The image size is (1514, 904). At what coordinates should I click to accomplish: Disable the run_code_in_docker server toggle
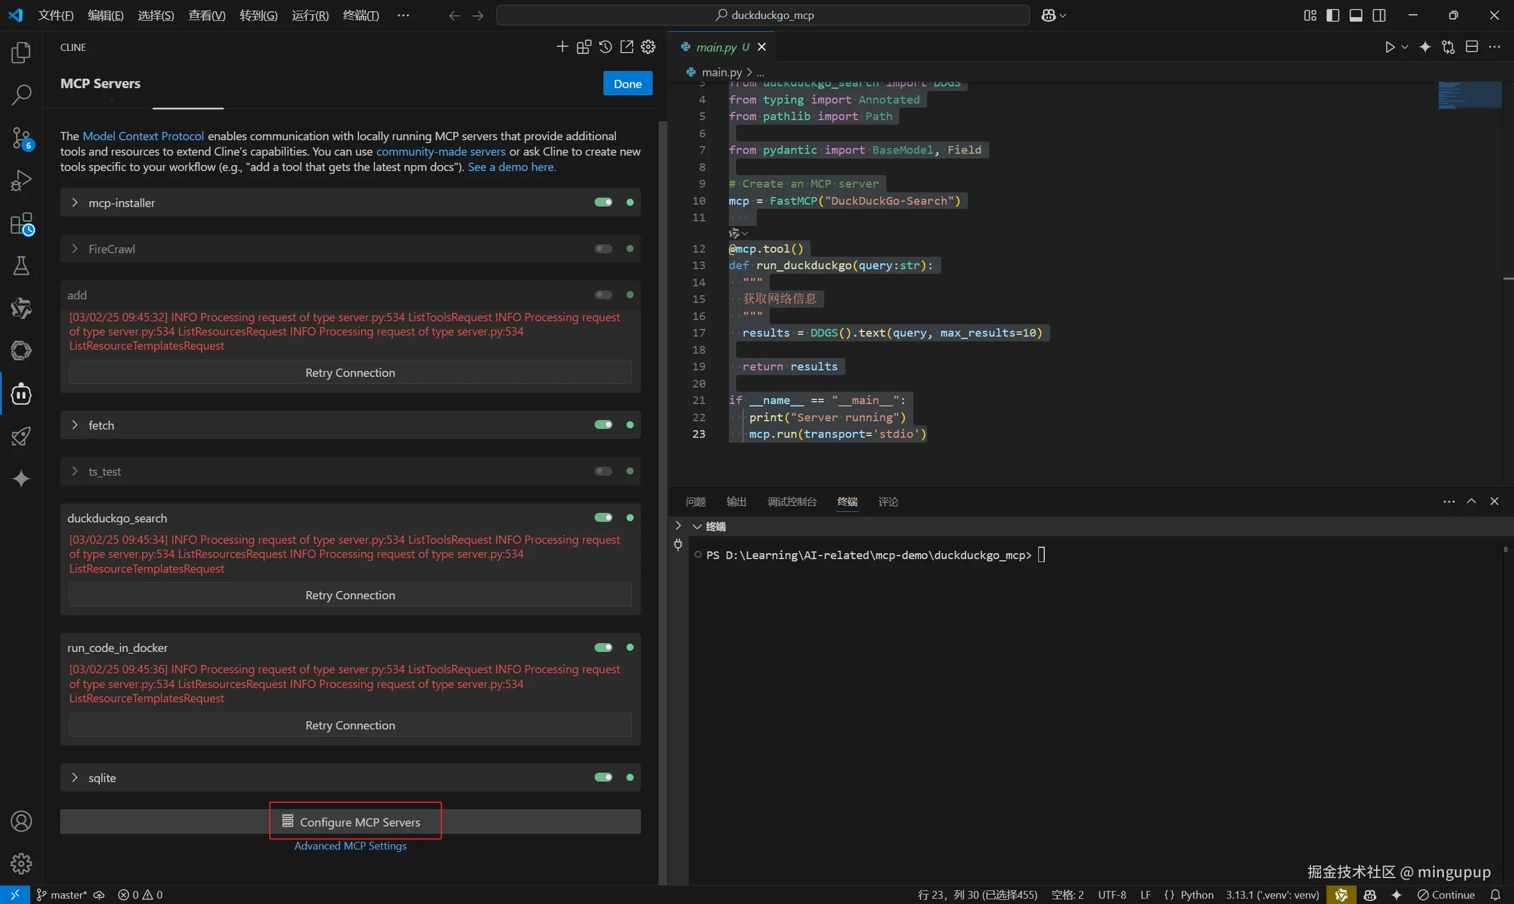click(x=603, y=647)
